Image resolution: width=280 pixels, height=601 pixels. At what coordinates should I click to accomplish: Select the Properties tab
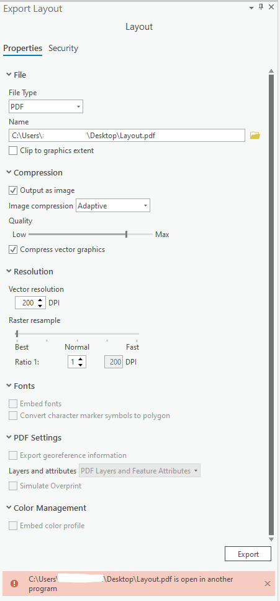[x=22, y=49]
